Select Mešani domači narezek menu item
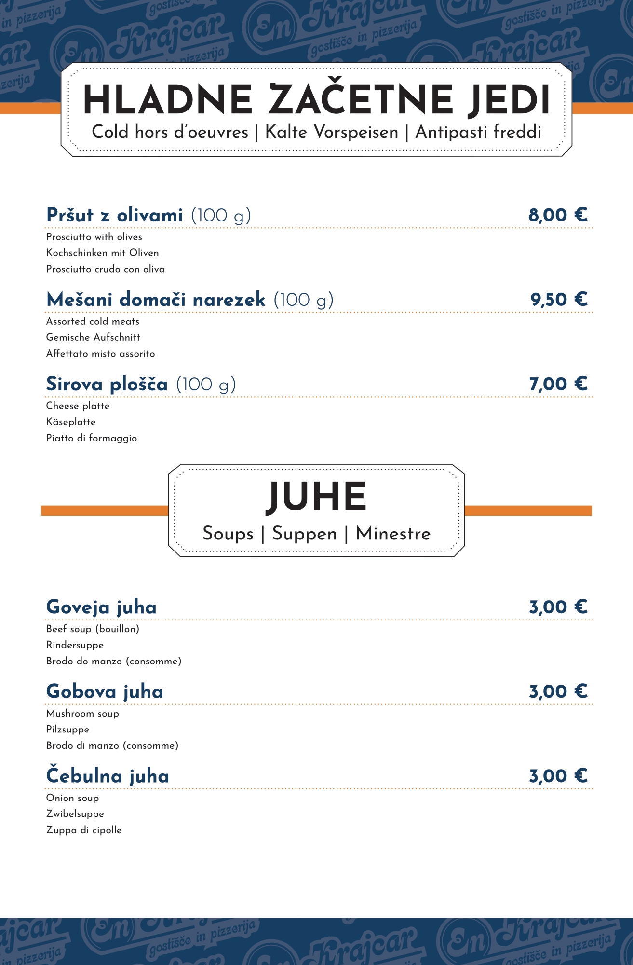The width and height of the screenshot is (633, 965). coord(156,300)
